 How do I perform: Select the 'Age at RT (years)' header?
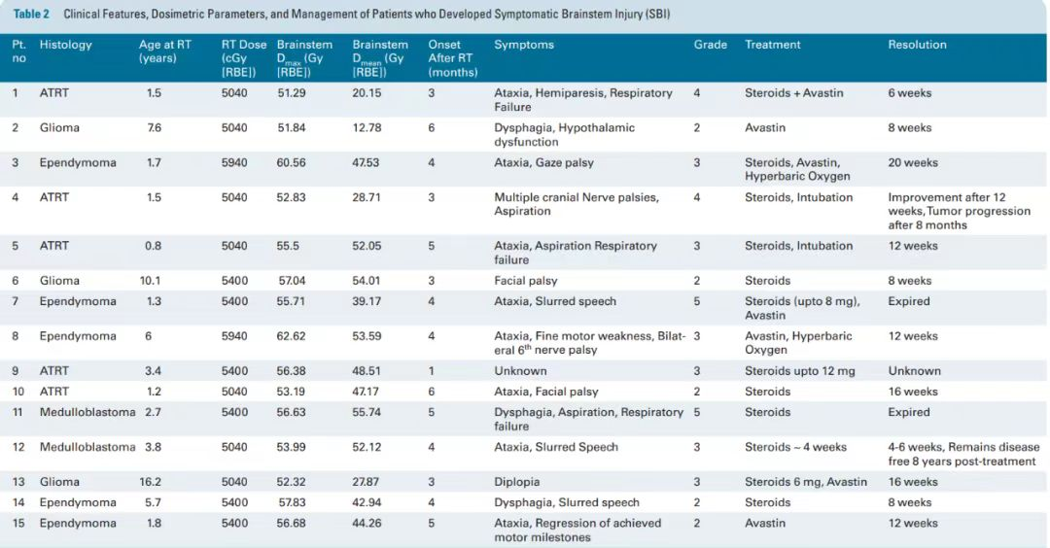[164, 51]
